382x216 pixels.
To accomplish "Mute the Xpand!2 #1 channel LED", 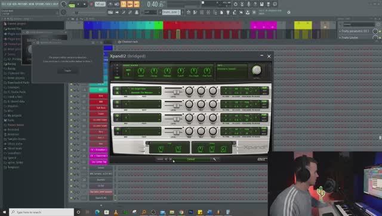I will pos(71,198).
